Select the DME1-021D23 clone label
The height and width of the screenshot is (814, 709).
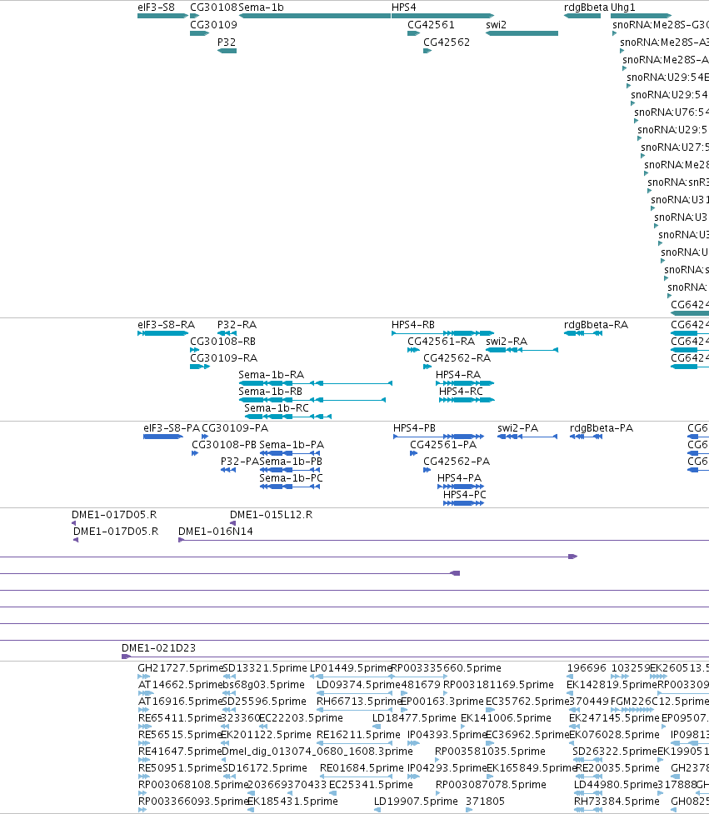158,648
